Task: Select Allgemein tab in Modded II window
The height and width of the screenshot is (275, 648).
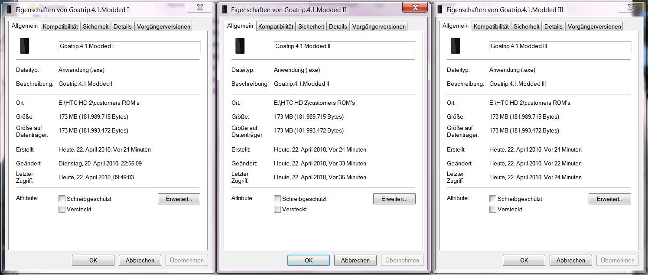Action: (240, 26)
